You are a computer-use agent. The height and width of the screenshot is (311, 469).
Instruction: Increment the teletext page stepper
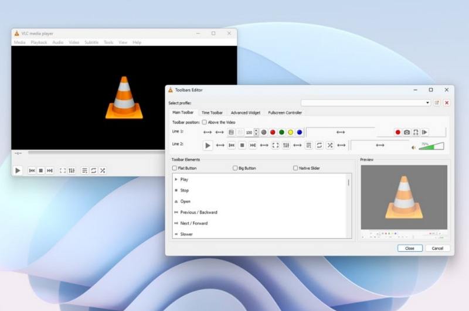(256, 130)
